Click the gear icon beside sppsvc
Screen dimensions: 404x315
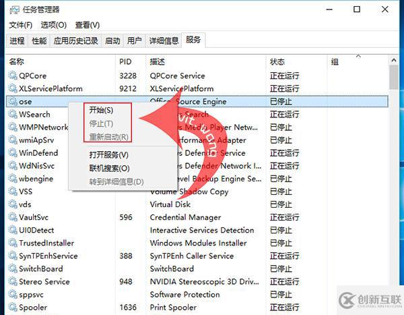pos(13,294)
